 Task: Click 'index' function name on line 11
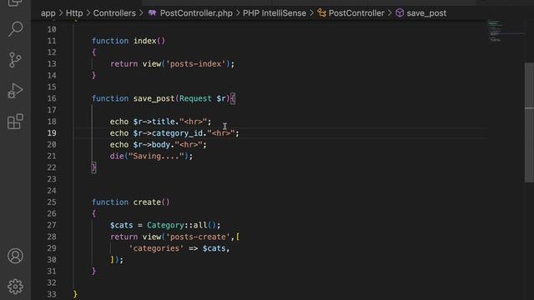click(144, 41)
